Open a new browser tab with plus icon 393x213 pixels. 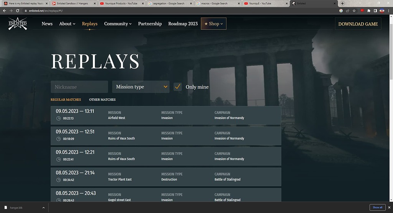[342, 3]
